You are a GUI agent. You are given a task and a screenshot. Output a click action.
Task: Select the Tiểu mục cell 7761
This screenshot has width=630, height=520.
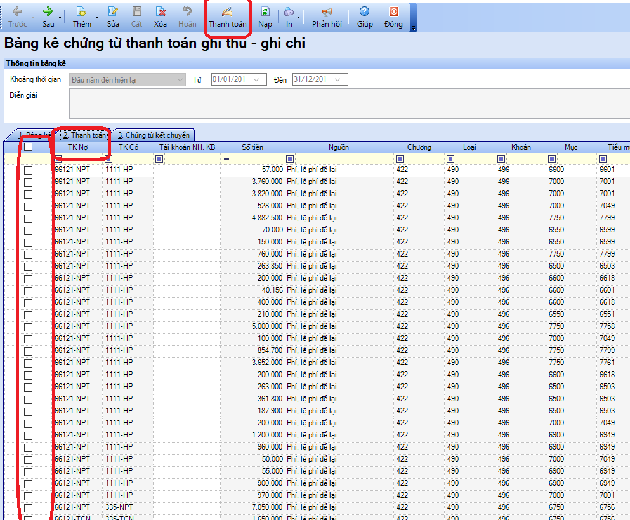click(613, 363)
